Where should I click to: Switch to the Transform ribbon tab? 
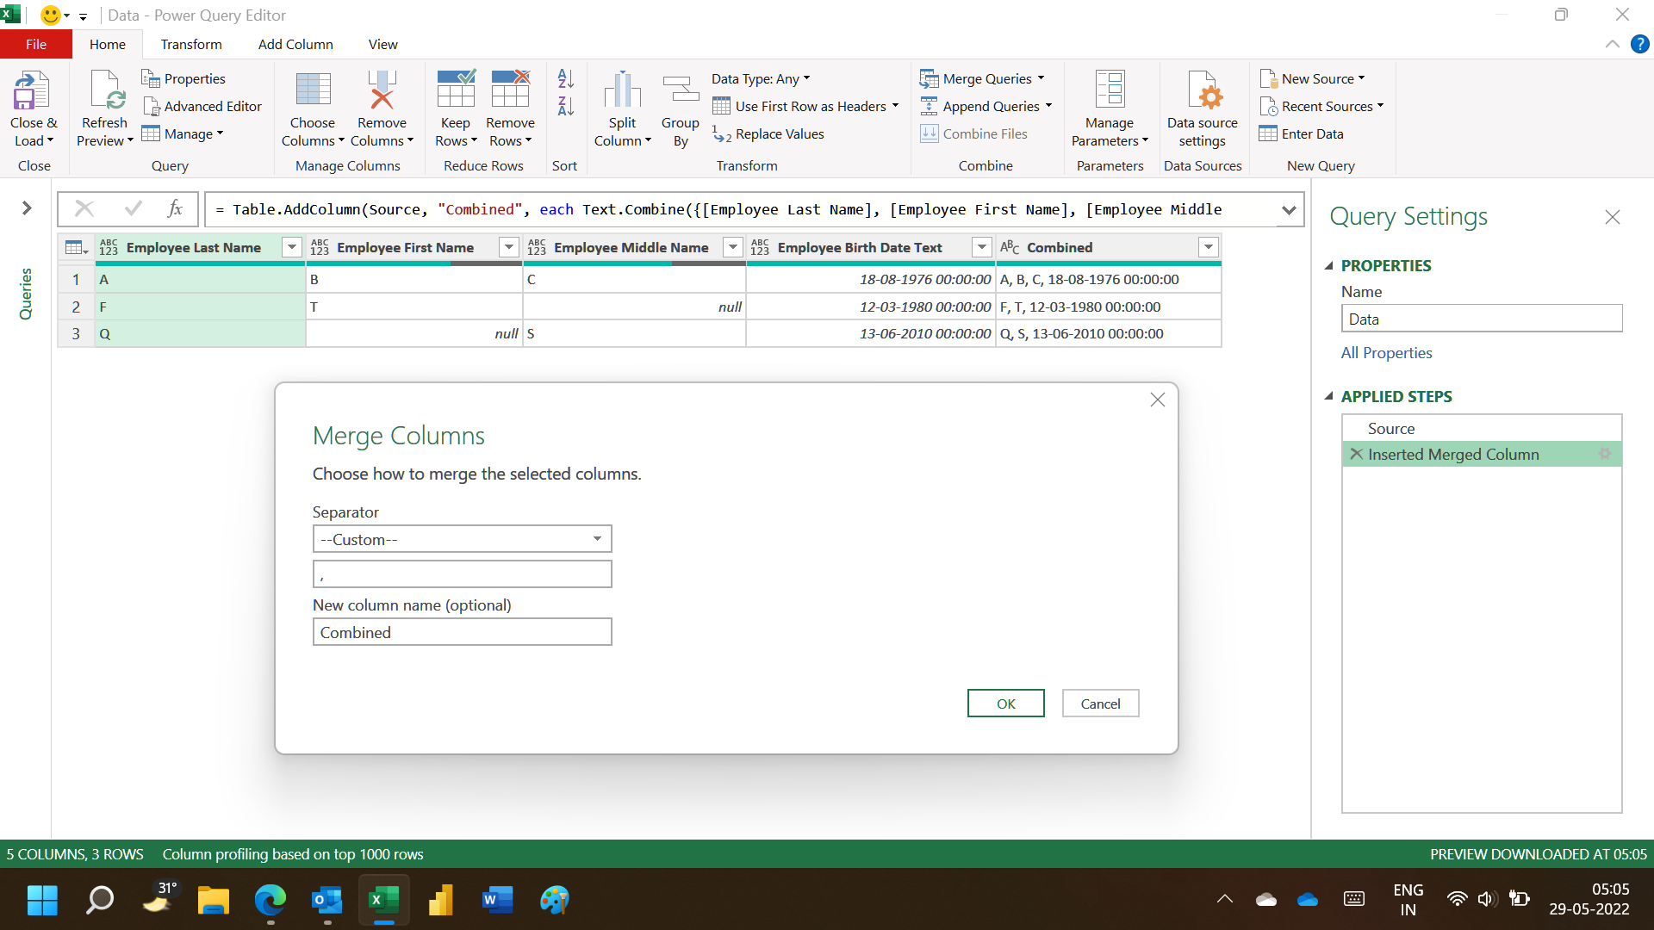tap(191, 44)
